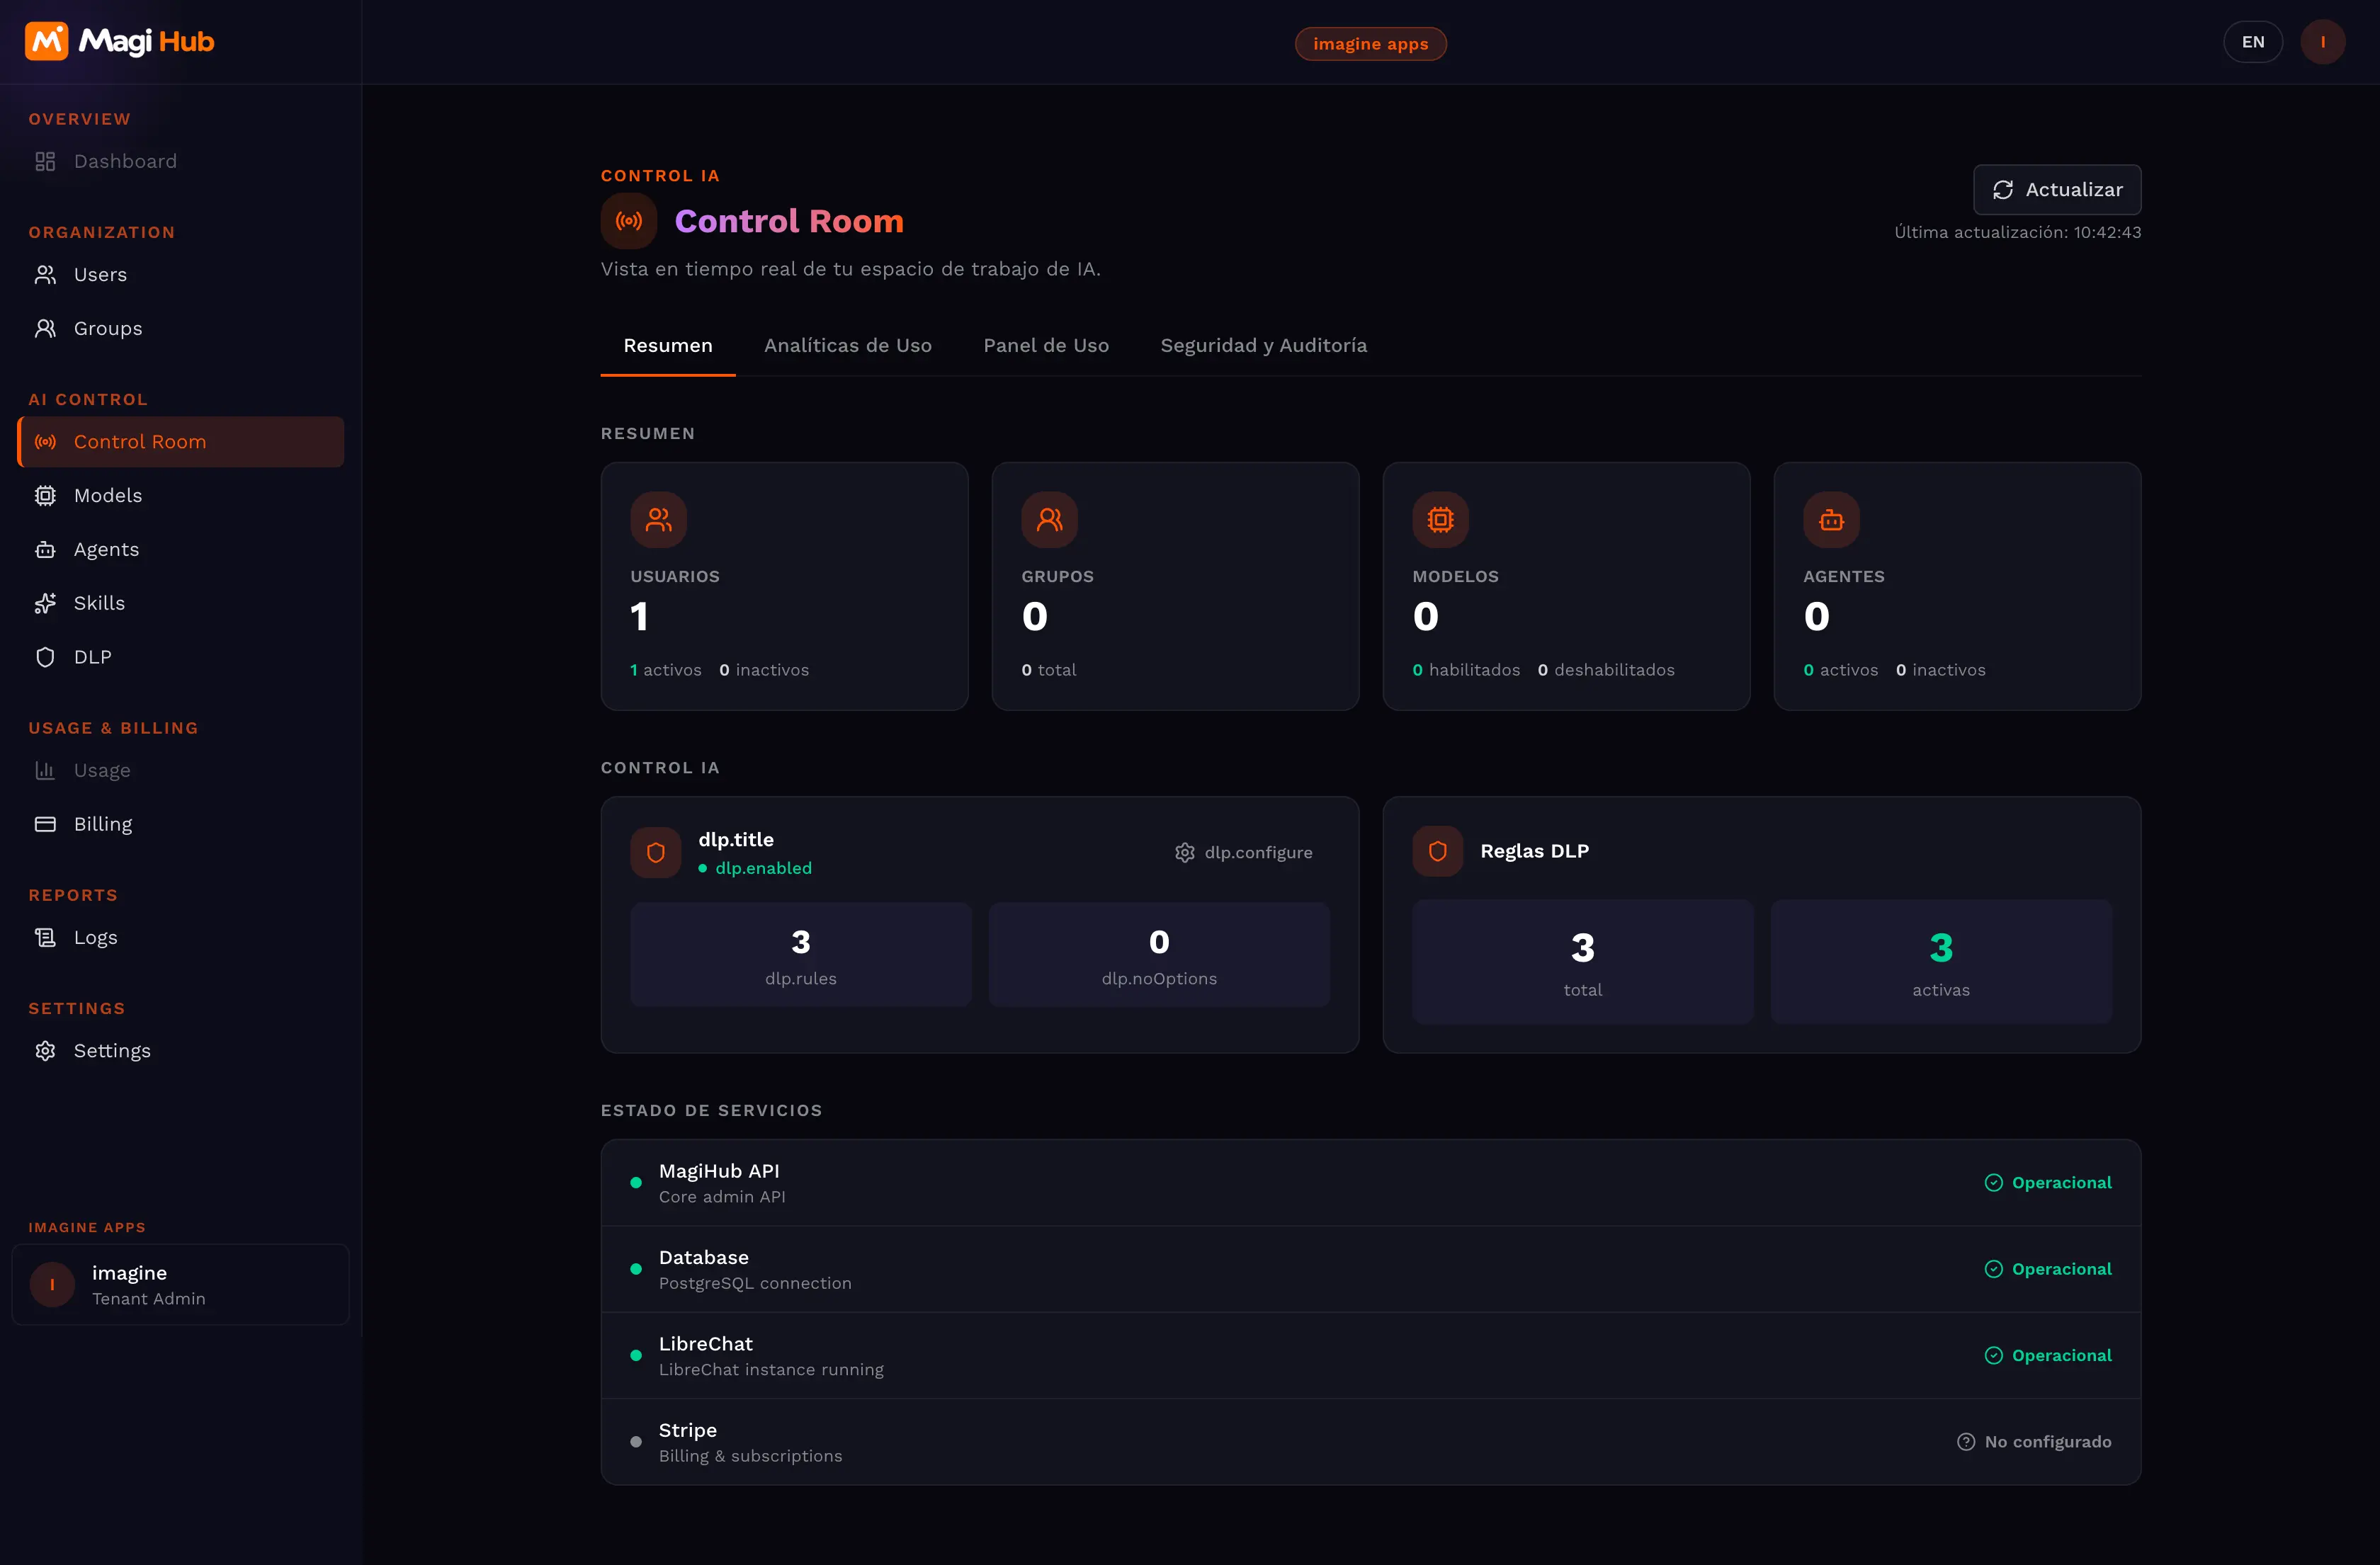Open the Seguridad y Auditoría tab
This screenshot has width=2380, height=1565.
[x=1263, y=345]
